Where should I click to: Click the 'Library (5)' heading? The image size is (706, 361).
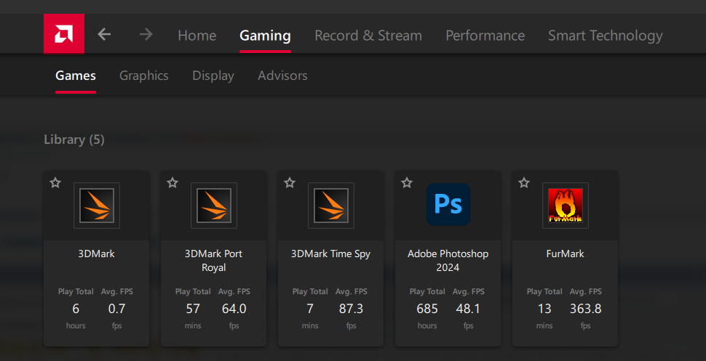74,139
